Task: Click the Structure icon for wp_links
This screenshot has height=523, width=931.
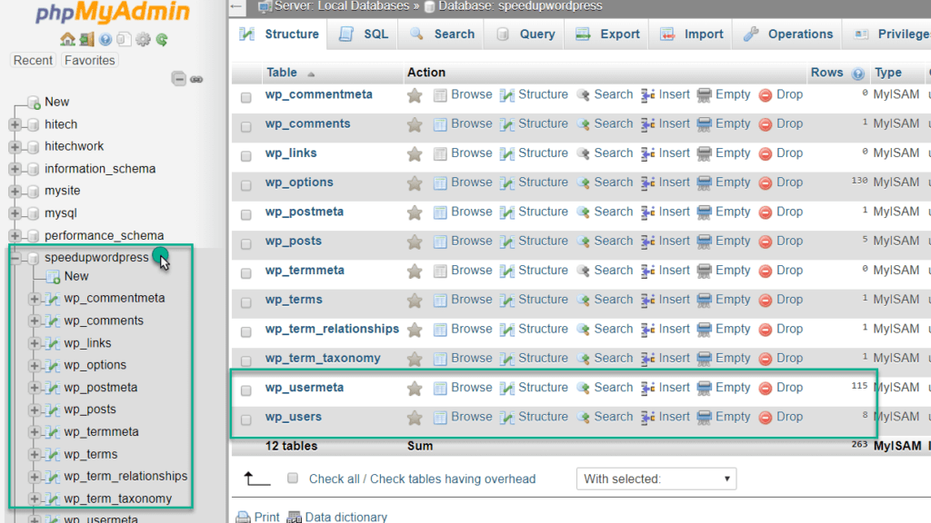Action: pyautogui.click(x=507, y=153)
